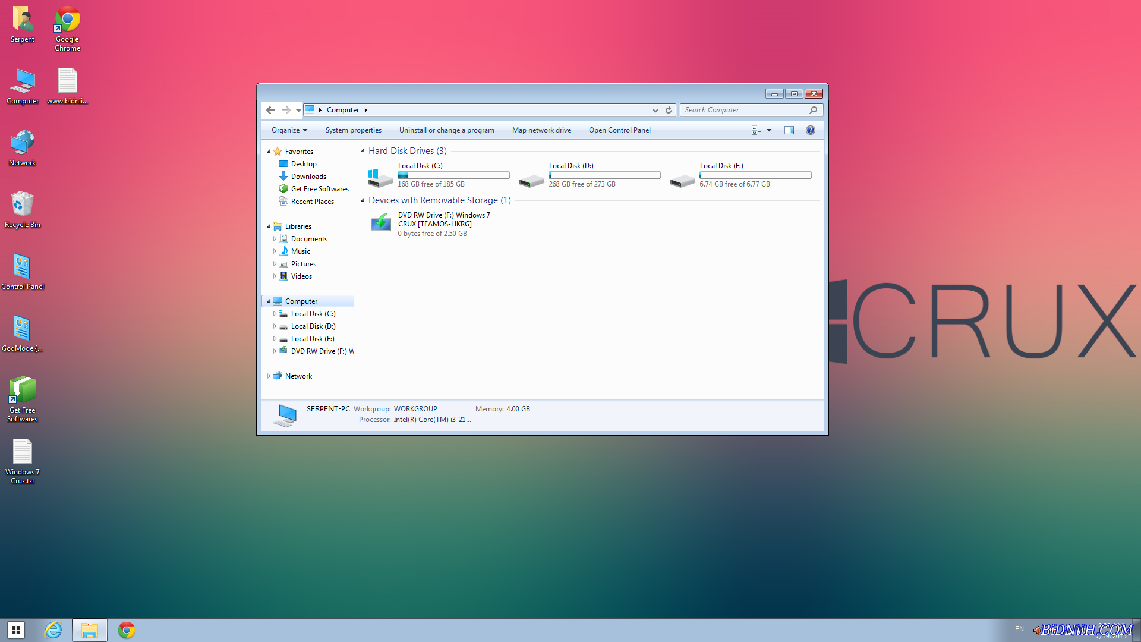Select the Computer desktop icon

[x=23, y=86]
